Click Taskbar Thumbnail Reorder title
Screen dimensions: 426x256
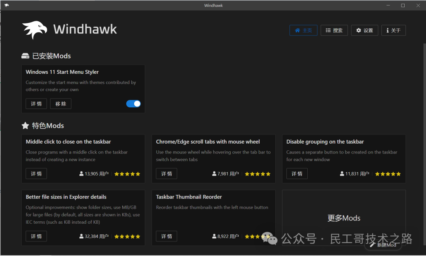(x=189, y=197)
